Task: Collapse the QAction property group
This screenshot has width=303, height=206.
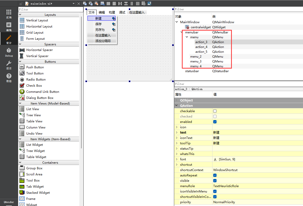Action: pos(176,106)
